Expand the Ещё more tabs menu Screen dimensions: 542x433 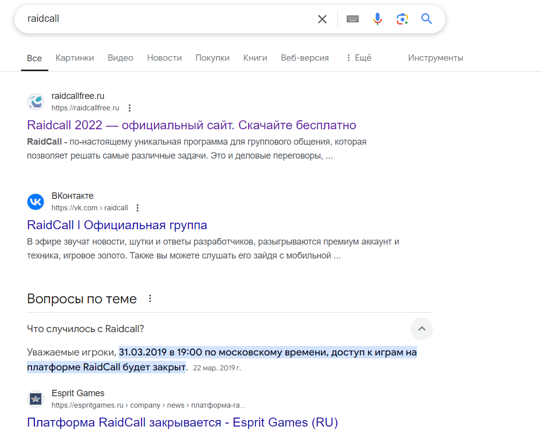click(x=359, y=58)
